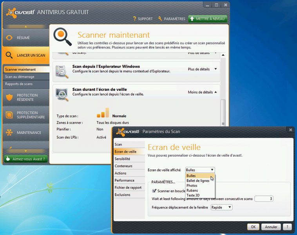Click the Mettre à niveau button
The image size is (297, 235).
click(x=208, y=19)
